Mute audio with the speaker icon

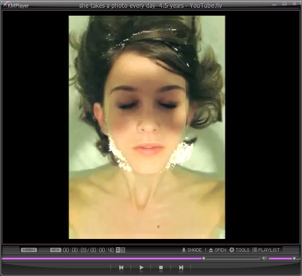(264, 258)
